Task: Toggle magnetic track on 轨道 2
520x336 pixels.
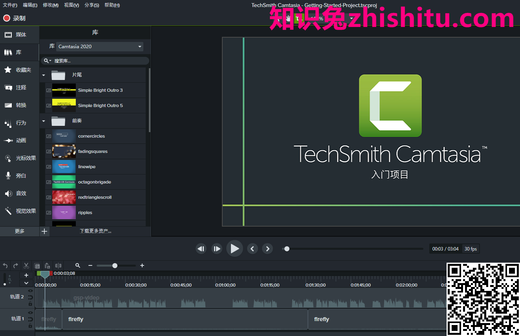Action: [x=30, y=297]
